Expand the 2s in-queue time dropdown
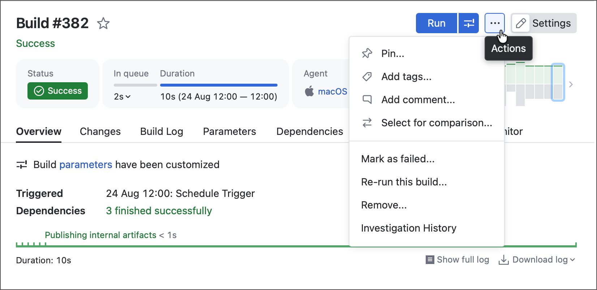Image resolution: width=597 pixels, height=290 pixels. pyautogui.click(x=122, y=97)
